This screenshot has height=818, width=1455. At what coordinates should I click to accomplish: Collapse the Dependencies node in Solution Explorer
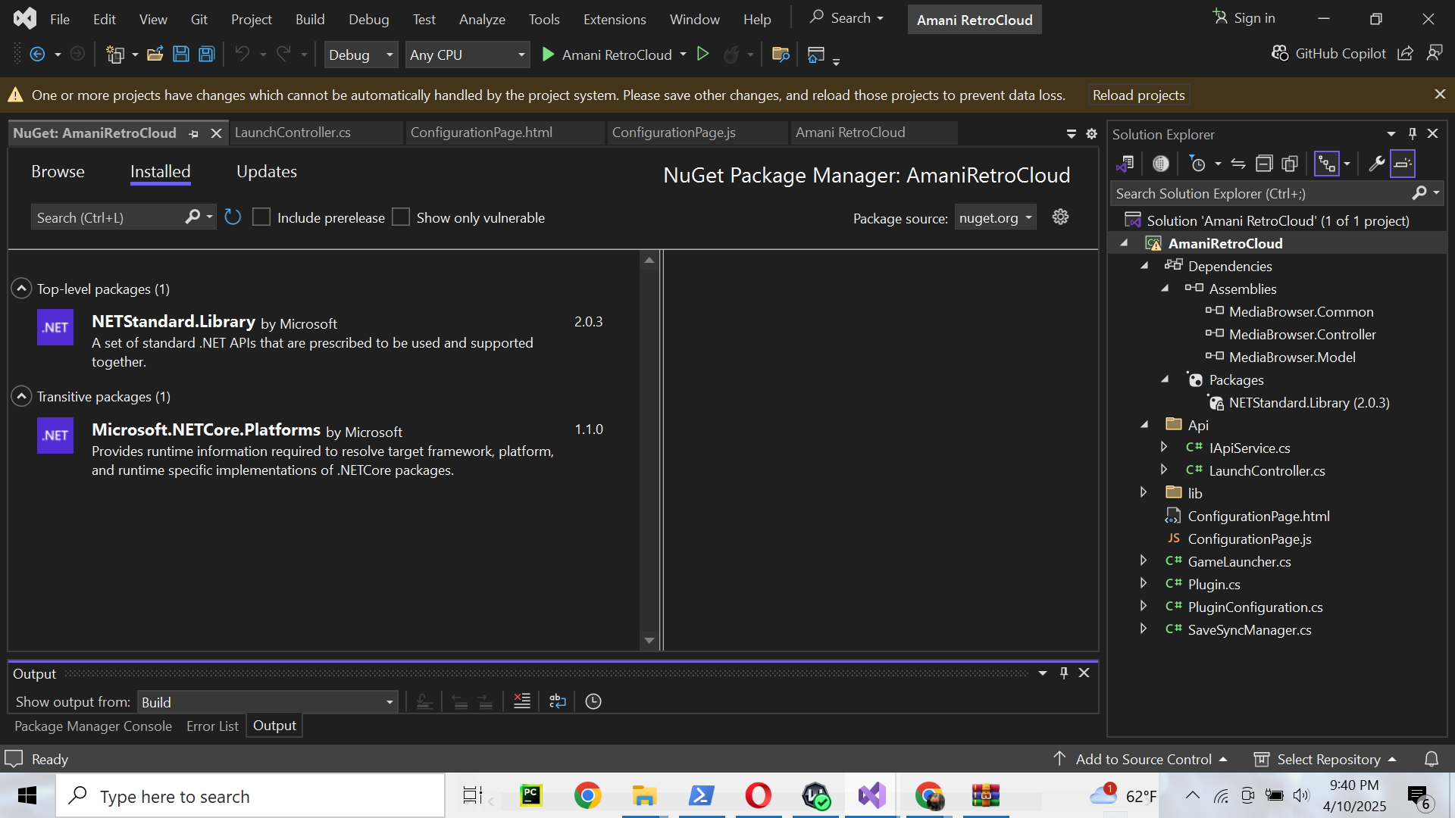point(1145,266)
